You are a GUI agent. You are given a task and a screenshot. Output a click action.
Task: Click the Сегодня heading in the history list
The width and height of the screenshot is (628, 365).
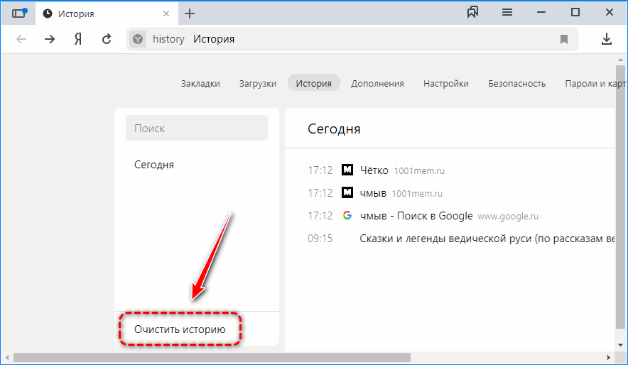tap(334, 129)
